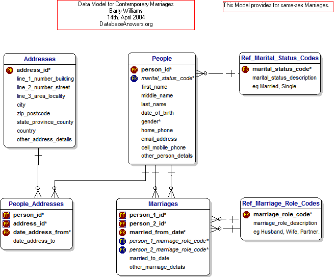Click the PK icon beside married_from_date
The image size is (336, 278).
pyautogui.click(x=122, y=232)
